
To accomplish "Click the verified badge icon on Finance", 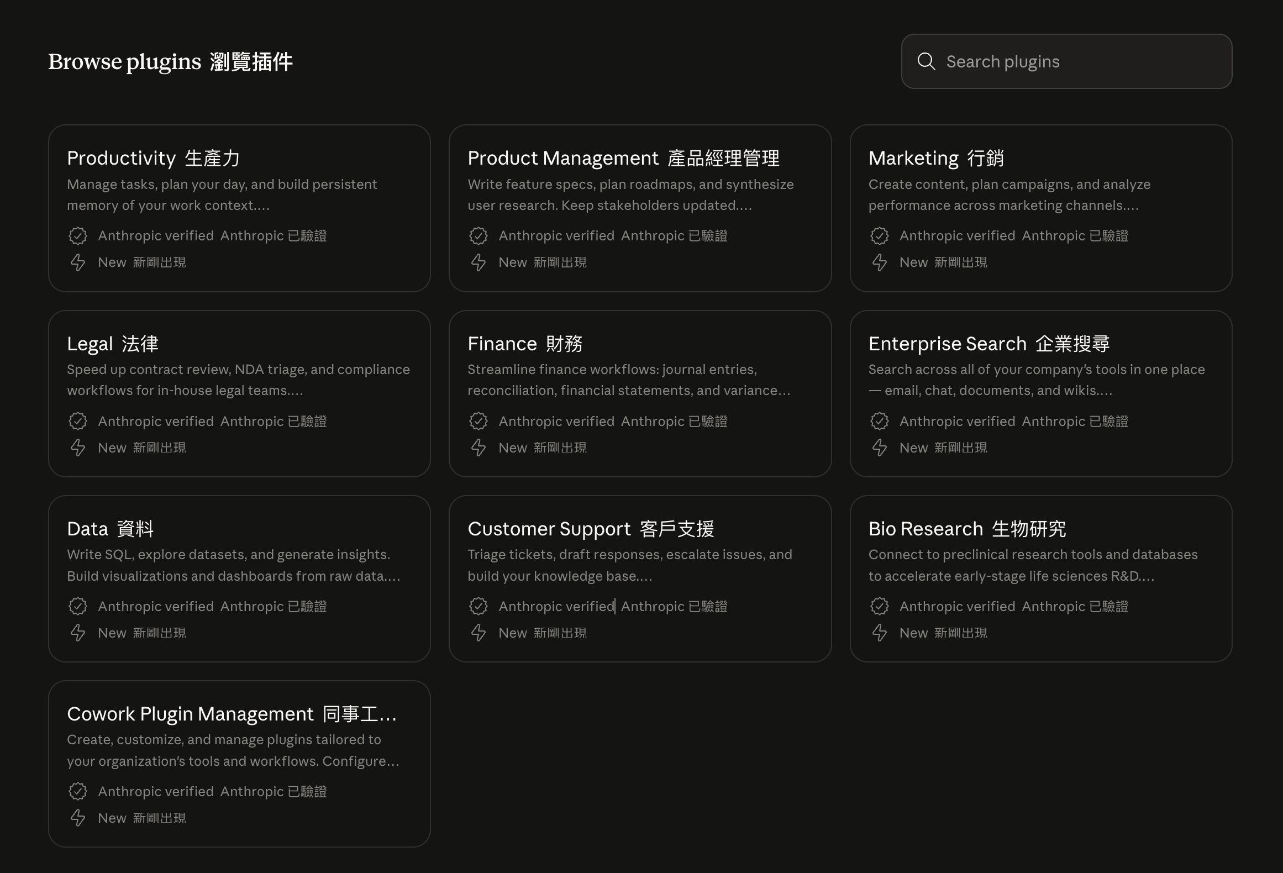I will point(479,421).
